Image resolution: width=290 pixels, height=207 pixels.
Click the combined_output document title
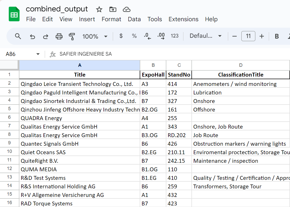57,9
